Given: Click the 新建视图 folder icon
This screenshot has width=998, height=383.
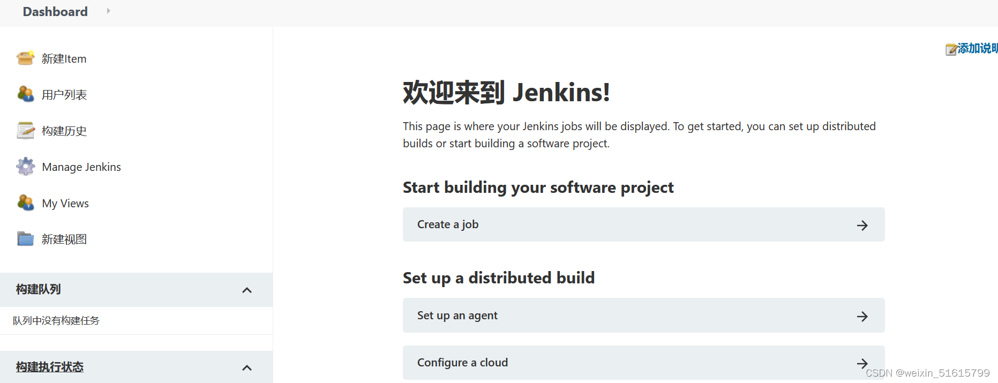Looking at the screenshot, I should (x=25, y=238).
